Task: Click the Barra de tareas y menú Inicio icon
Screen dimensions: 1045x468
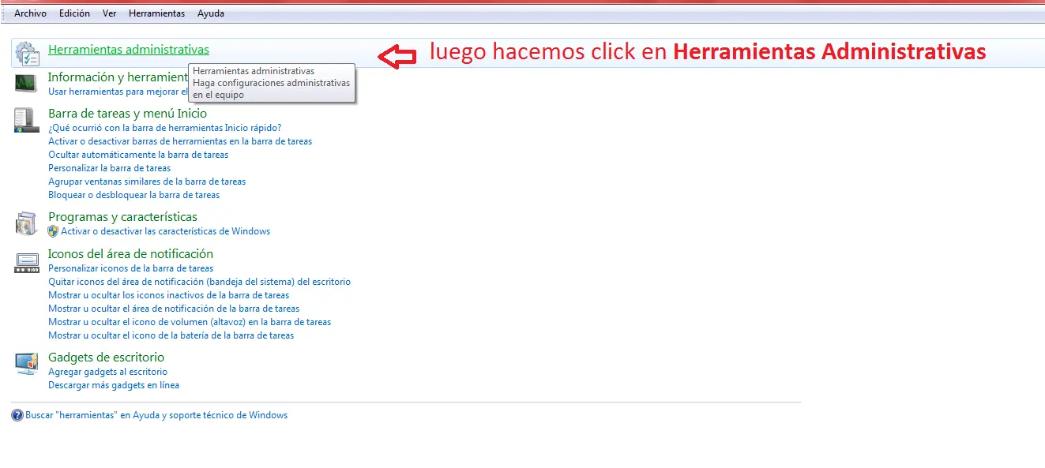Action: (x=26, y=120)
